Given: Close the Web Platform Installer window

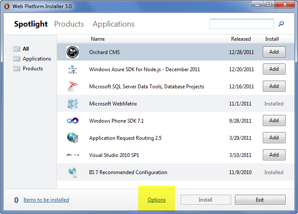Looking at the screenshot, I should pos(285,5).
